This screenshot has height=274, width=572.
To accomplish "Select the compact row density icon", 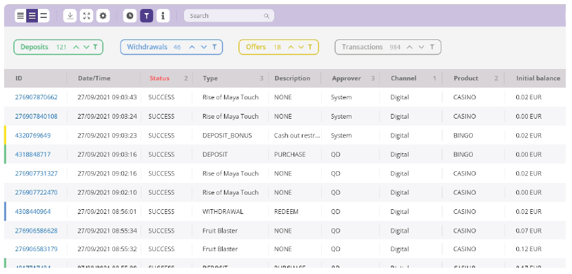I will [21, 16].
